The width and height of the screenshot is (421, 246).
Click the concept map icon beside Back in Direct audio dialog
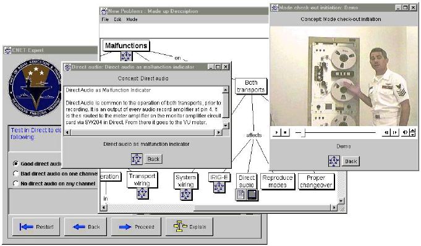[x=137, y=159]
